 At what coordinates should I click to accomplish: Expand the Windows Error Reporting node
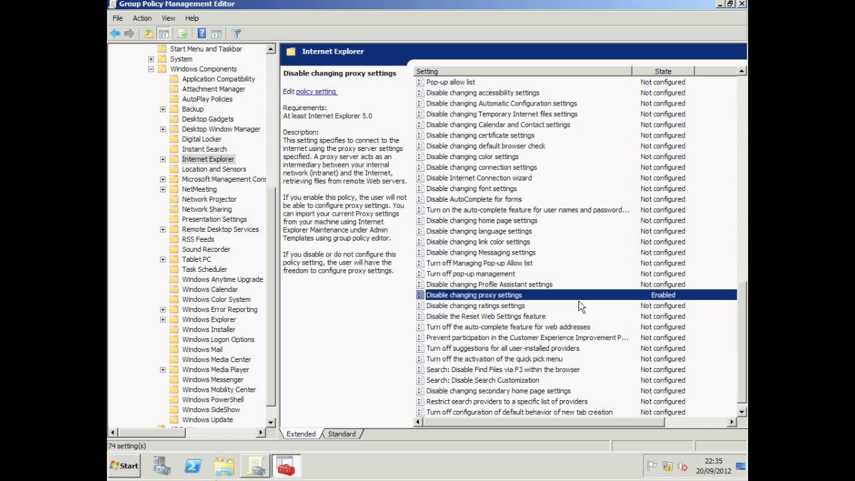point(163,309)
